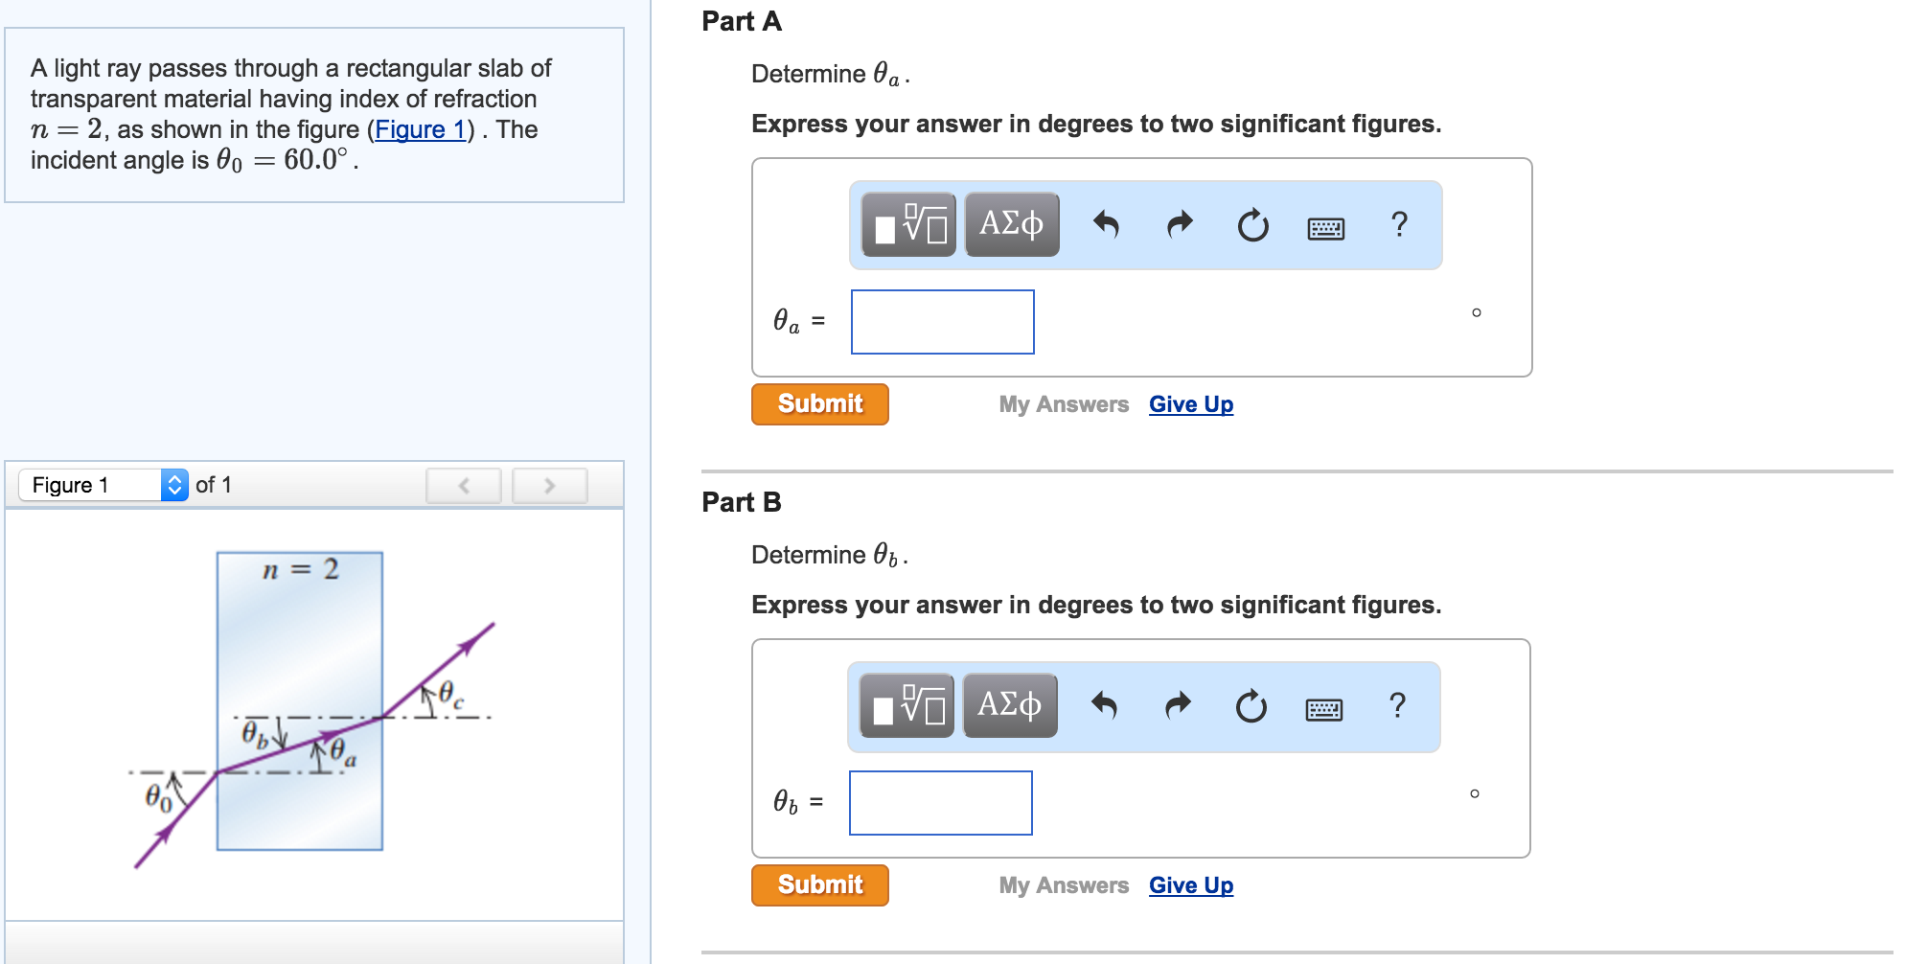Screen dimensions: 1905x964
Task: Go to next figure
Action: pyautogui.click(x=550, y=486)
